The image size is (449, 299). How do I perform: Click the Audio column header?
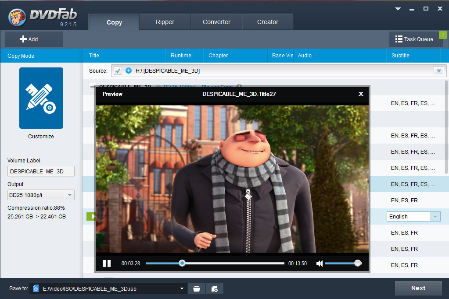tap(340, 56)
